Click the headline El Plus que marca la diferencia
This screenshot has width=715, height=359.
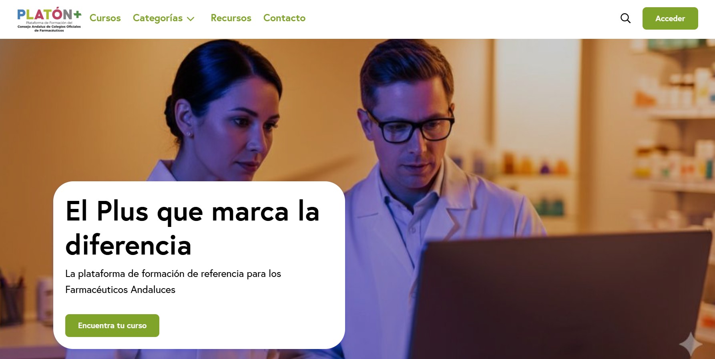(192, 227)
